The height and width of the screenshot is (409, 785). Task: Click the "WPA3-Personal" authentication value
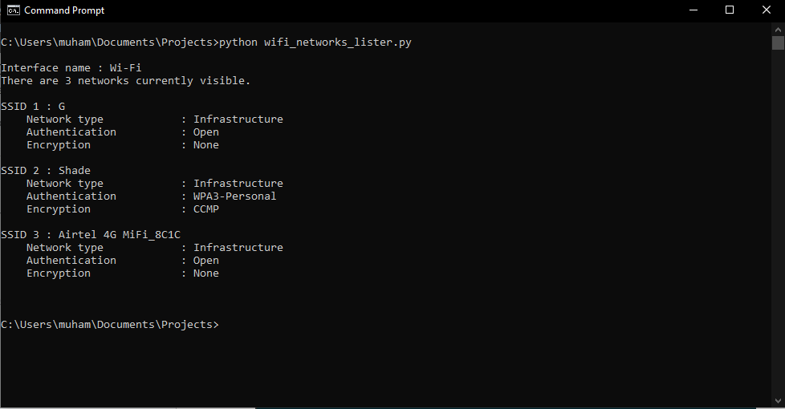(234, 196)
